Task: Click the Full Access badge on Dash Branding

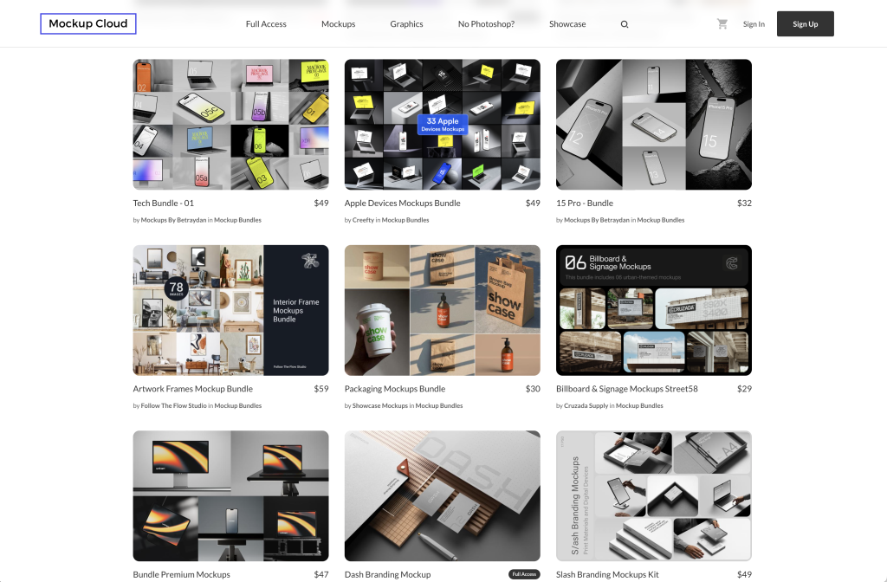Action: coord(524,574)
